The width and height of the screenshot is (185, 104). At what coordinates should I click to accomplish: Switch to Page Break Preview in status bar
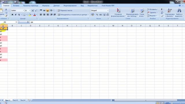pos(163,103)
